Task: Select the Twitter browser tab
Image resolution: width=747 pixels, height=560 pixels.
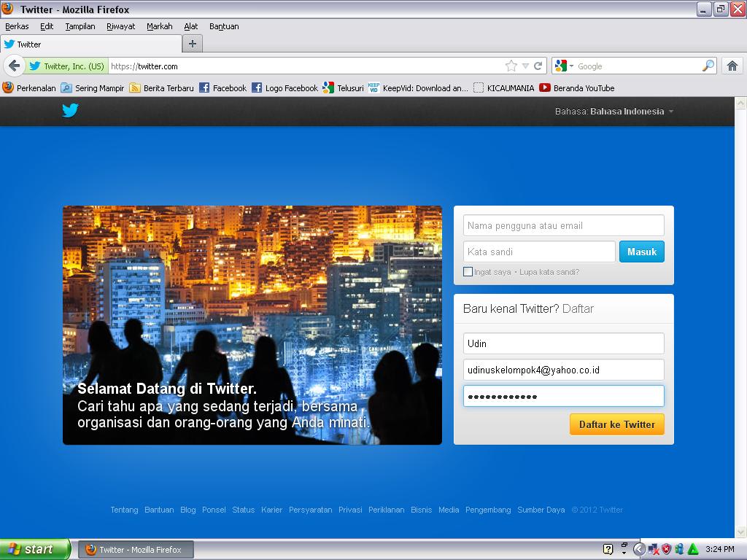Action: [x=91, y=44]
